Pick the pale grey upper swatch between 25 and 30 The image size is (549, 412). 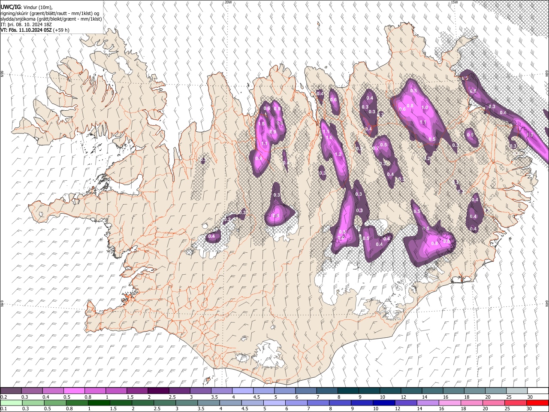click(516, 391)
